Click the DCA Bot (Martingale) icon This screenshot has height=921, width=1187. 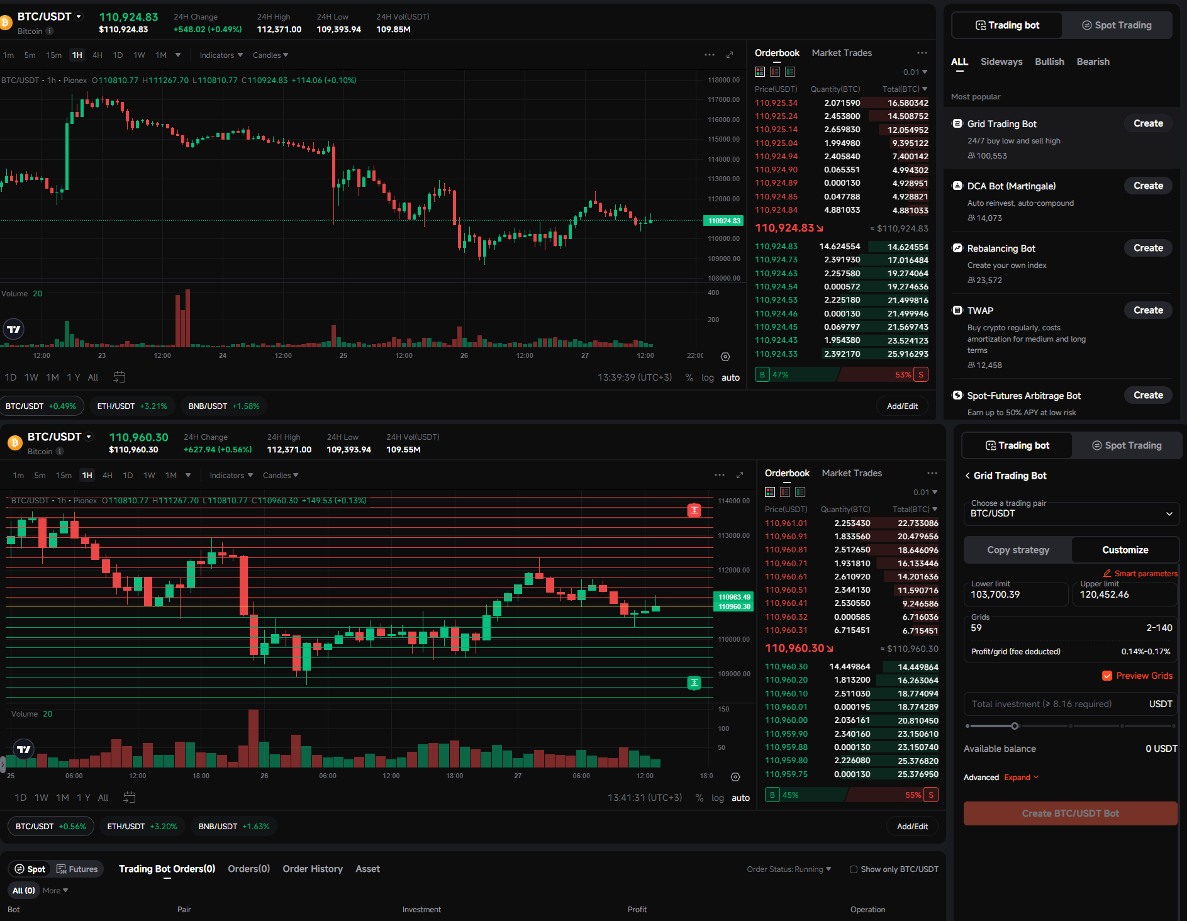[x=957, y=186]
